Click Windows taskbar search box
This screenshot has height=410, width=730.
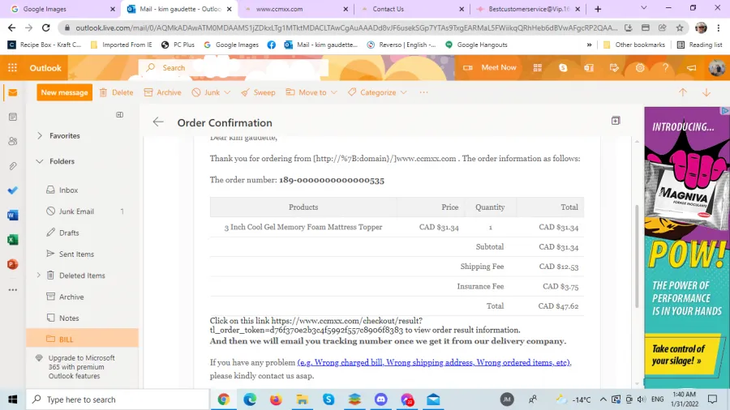coord(118,399)
